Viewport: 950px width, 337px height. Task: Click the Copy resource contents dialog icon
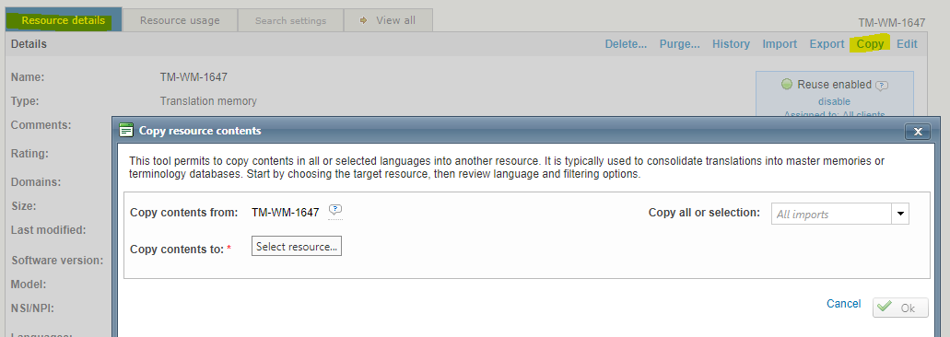point(126,130)
